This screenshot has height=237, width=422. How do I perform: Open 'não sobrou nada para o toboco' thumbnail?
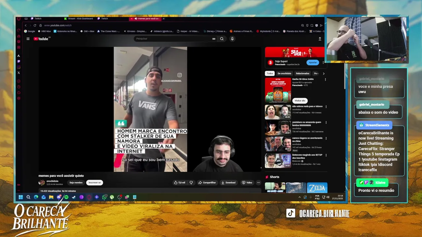click(278, 112)
